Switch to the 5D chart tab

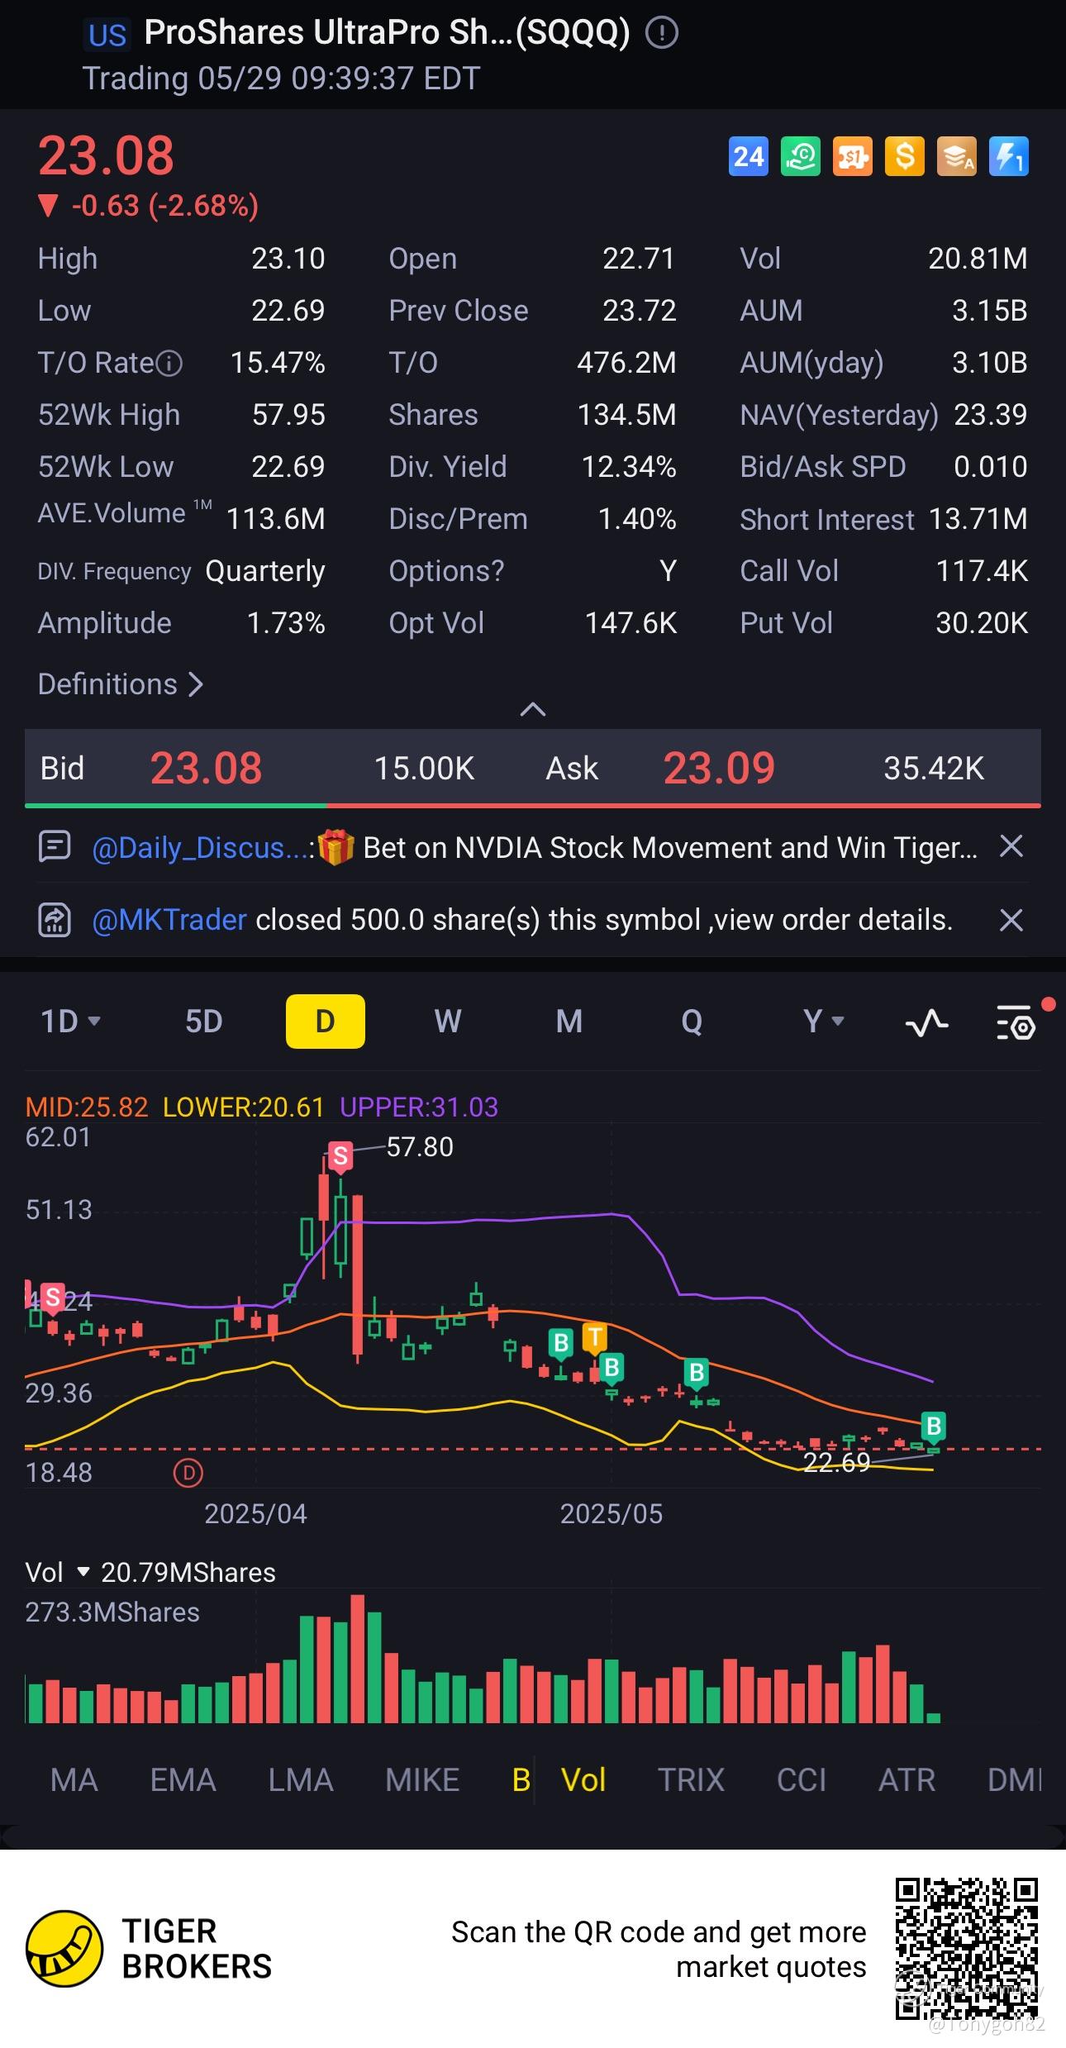pos(204,1022)
